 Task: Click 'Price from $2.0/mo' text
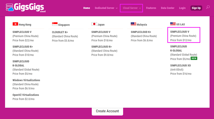click(23, 99)
